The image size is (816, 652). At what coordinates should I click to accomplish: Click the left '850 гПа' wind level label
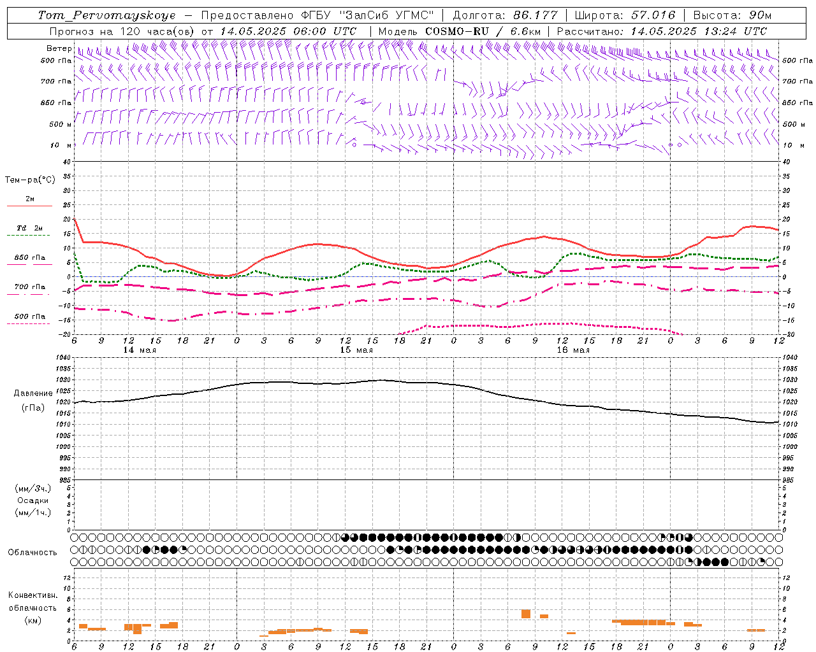tap(56, 103)
